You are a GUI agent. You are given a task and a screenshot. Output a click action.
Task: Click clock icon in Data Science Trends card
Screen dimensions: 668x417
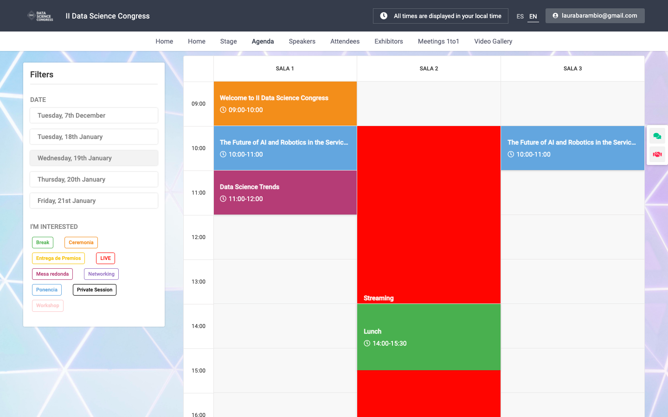pyautogui.click(x=223, y=199)
